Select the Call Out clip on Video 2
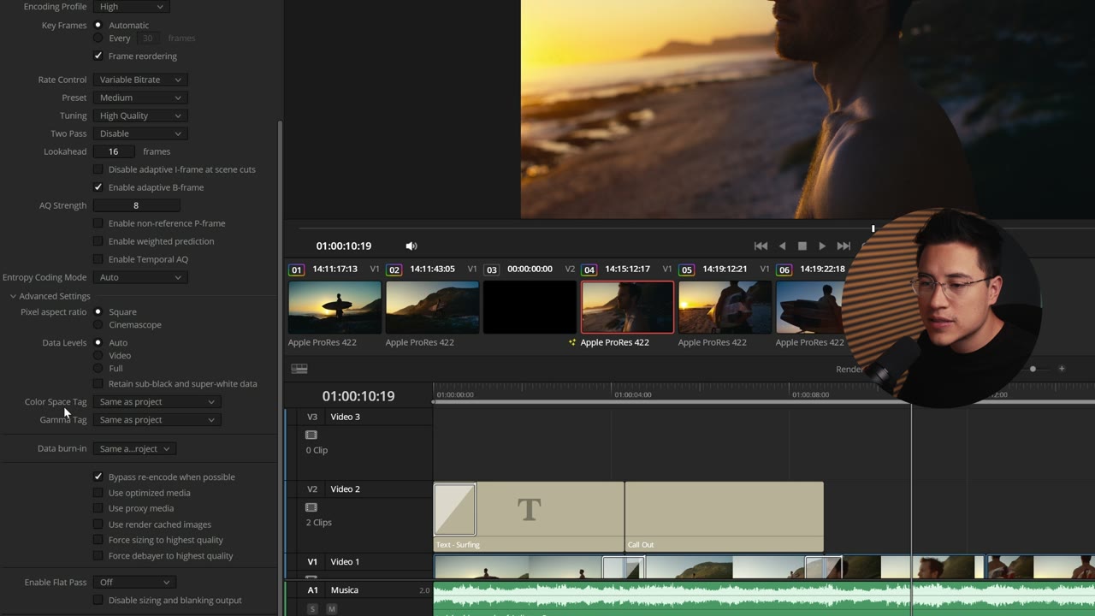 (x=725, y=517)
